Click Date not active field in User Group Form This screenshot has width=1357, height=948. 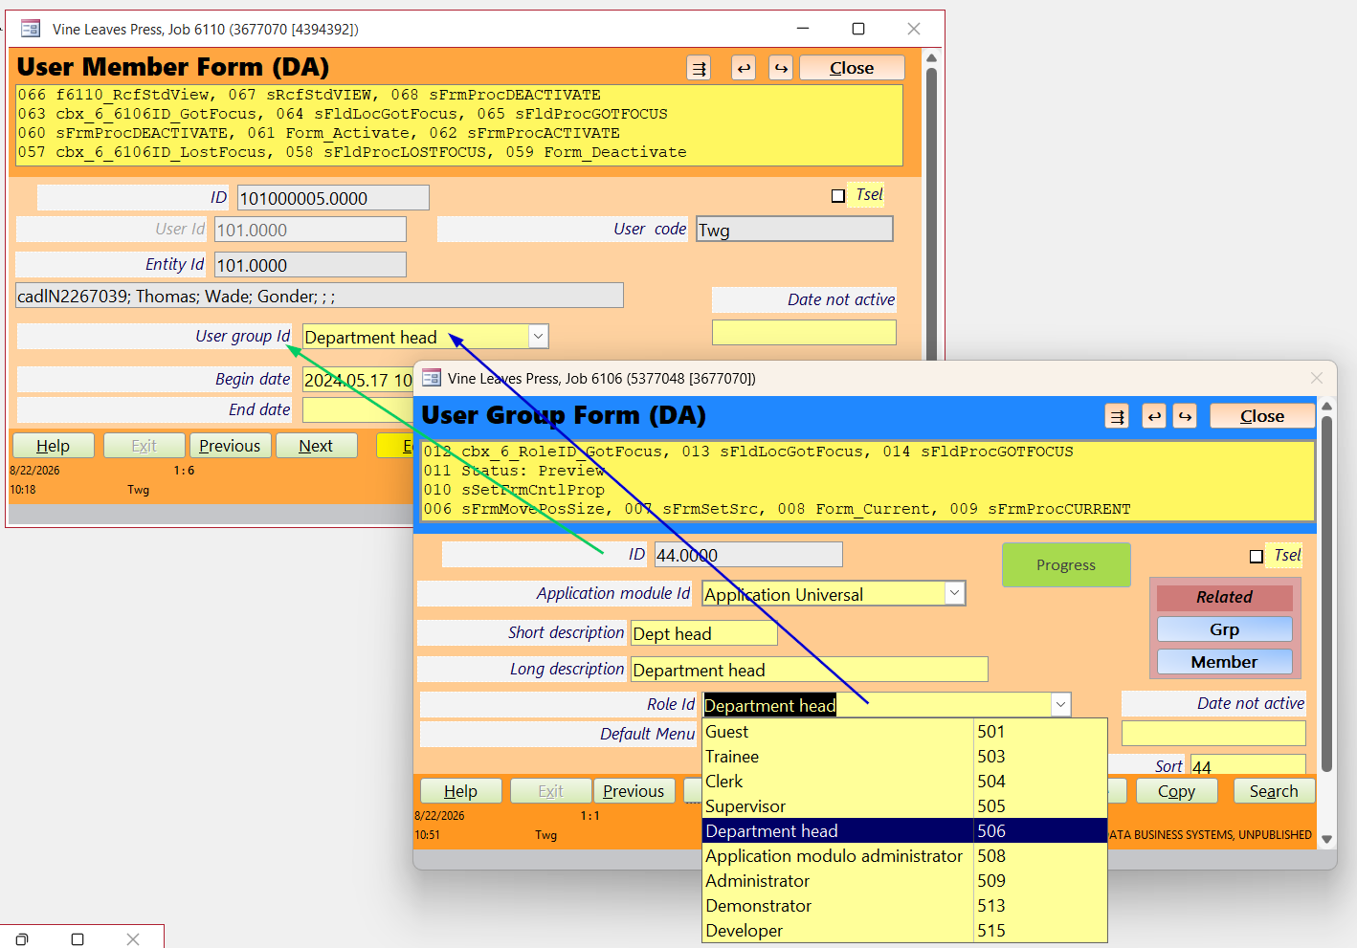pos(1213,734)
